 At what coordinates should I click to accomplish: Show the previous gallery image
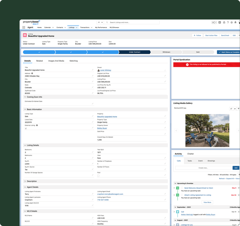coord(176,130)
